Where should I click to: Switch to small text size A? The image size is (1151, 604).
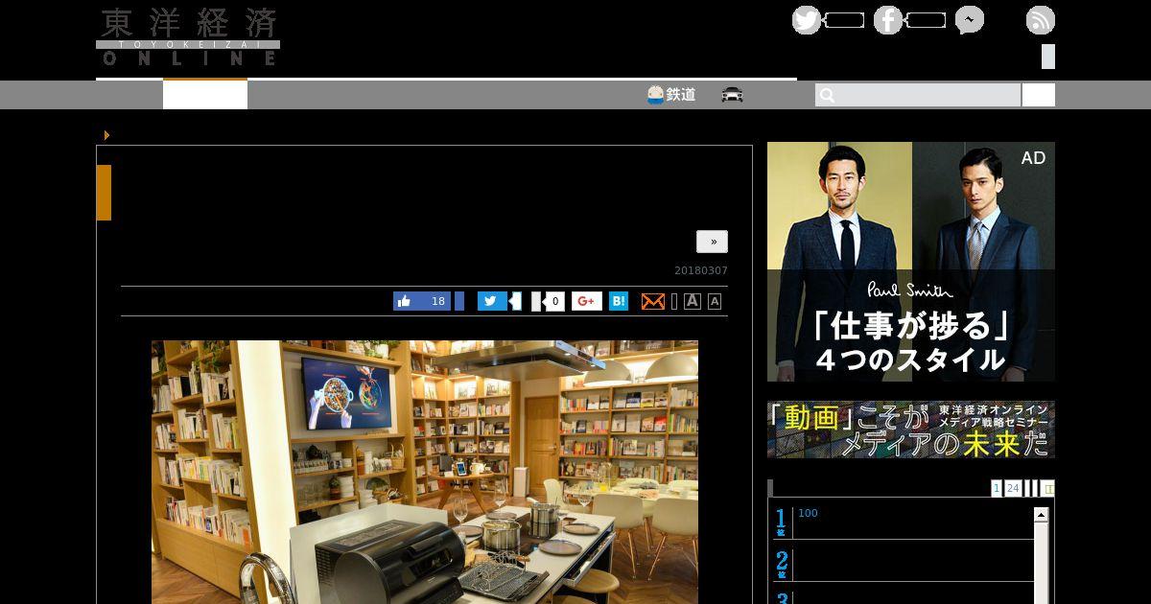(x=714, y=301)
